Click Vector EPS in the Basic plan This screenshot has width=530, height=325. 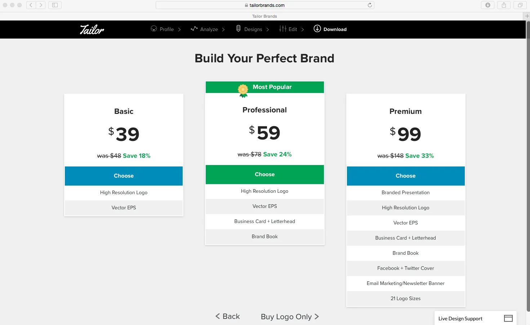tap(124, 208)
